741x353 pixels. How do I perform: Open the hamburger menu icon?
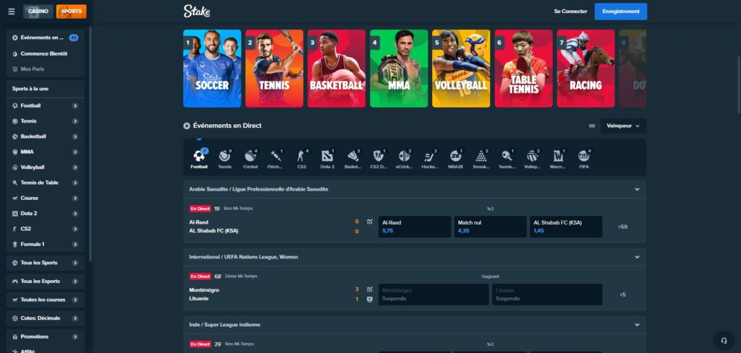point(12,12)
